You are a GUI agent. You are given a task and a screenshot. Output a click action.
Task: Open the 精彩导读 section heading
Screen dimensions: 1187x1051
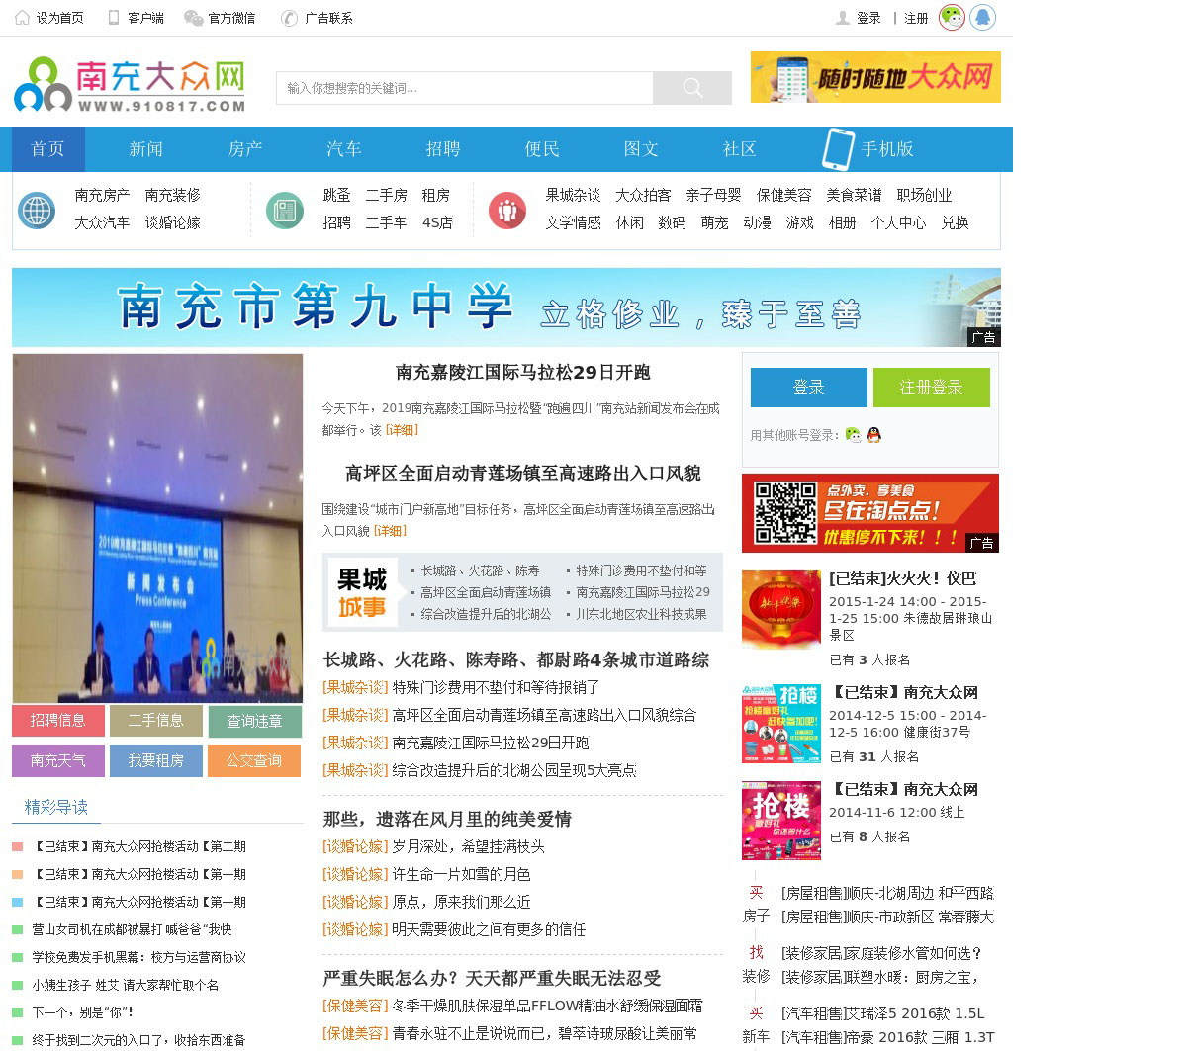coord(56,807)
